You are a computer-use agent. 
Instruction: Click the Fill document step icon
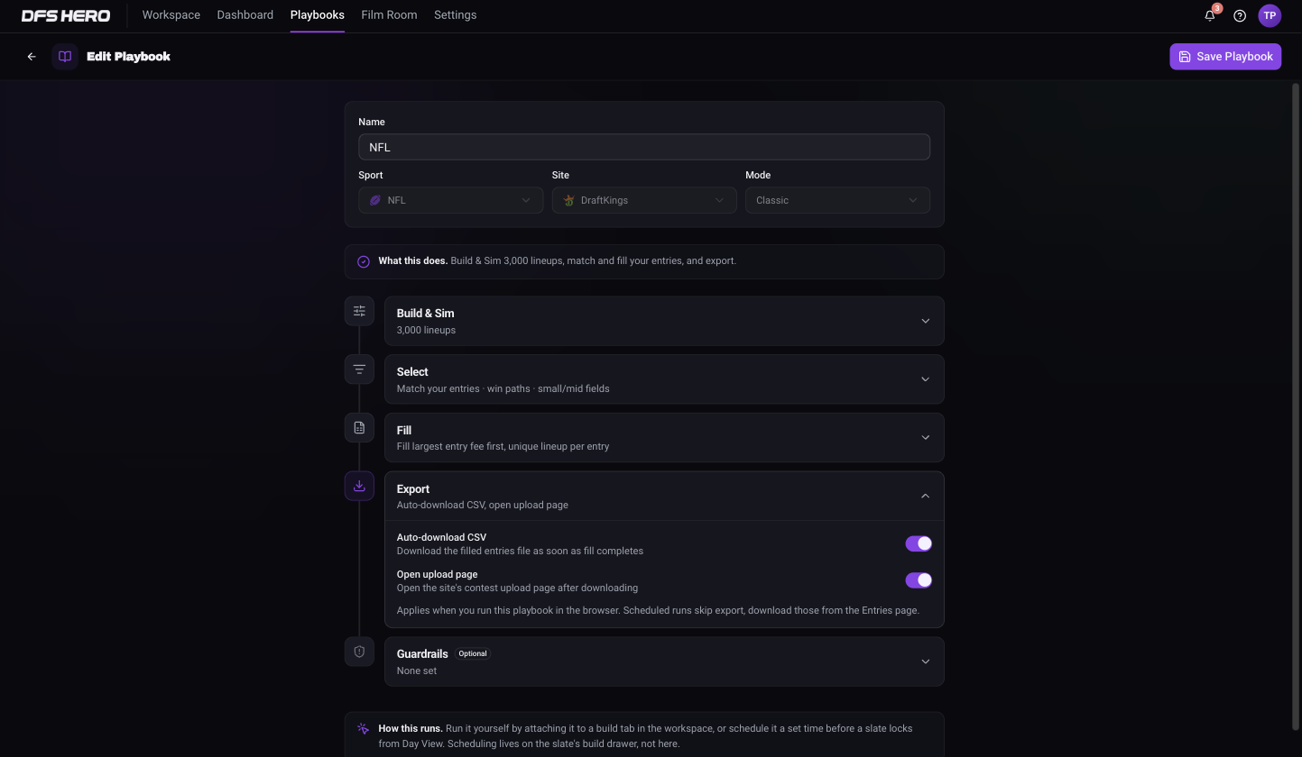(359, 427)
